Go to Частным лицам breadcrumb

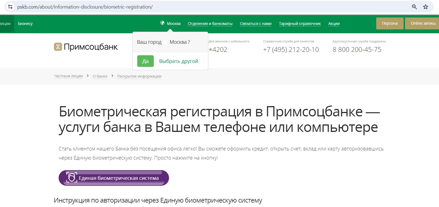tap(68, 76)
